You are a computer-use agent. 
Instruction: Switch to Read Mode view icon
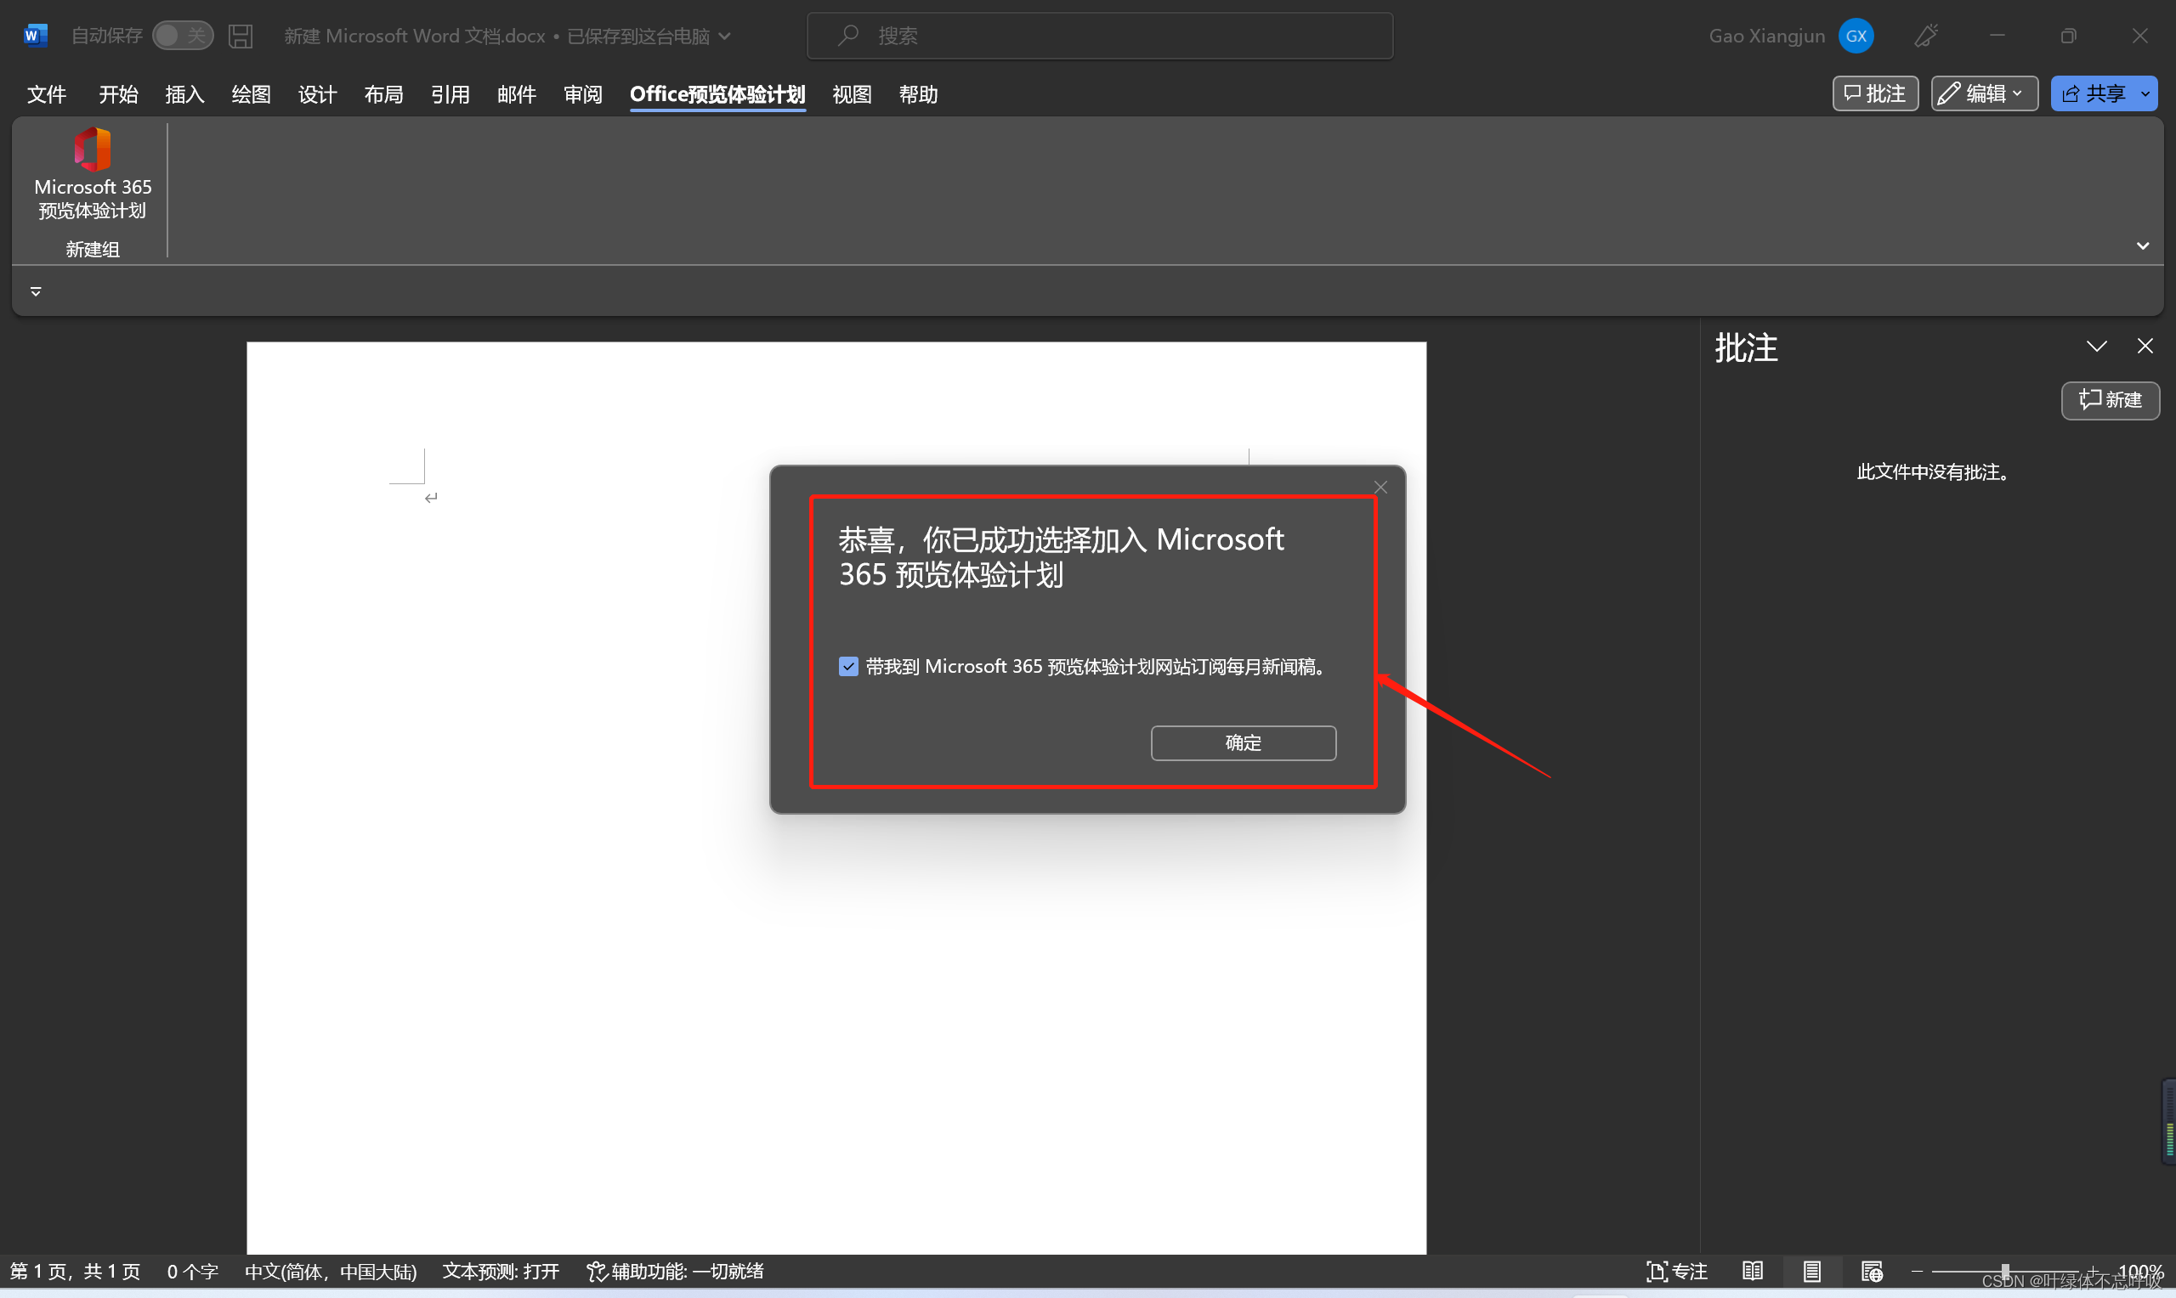click(1753, 1271)
